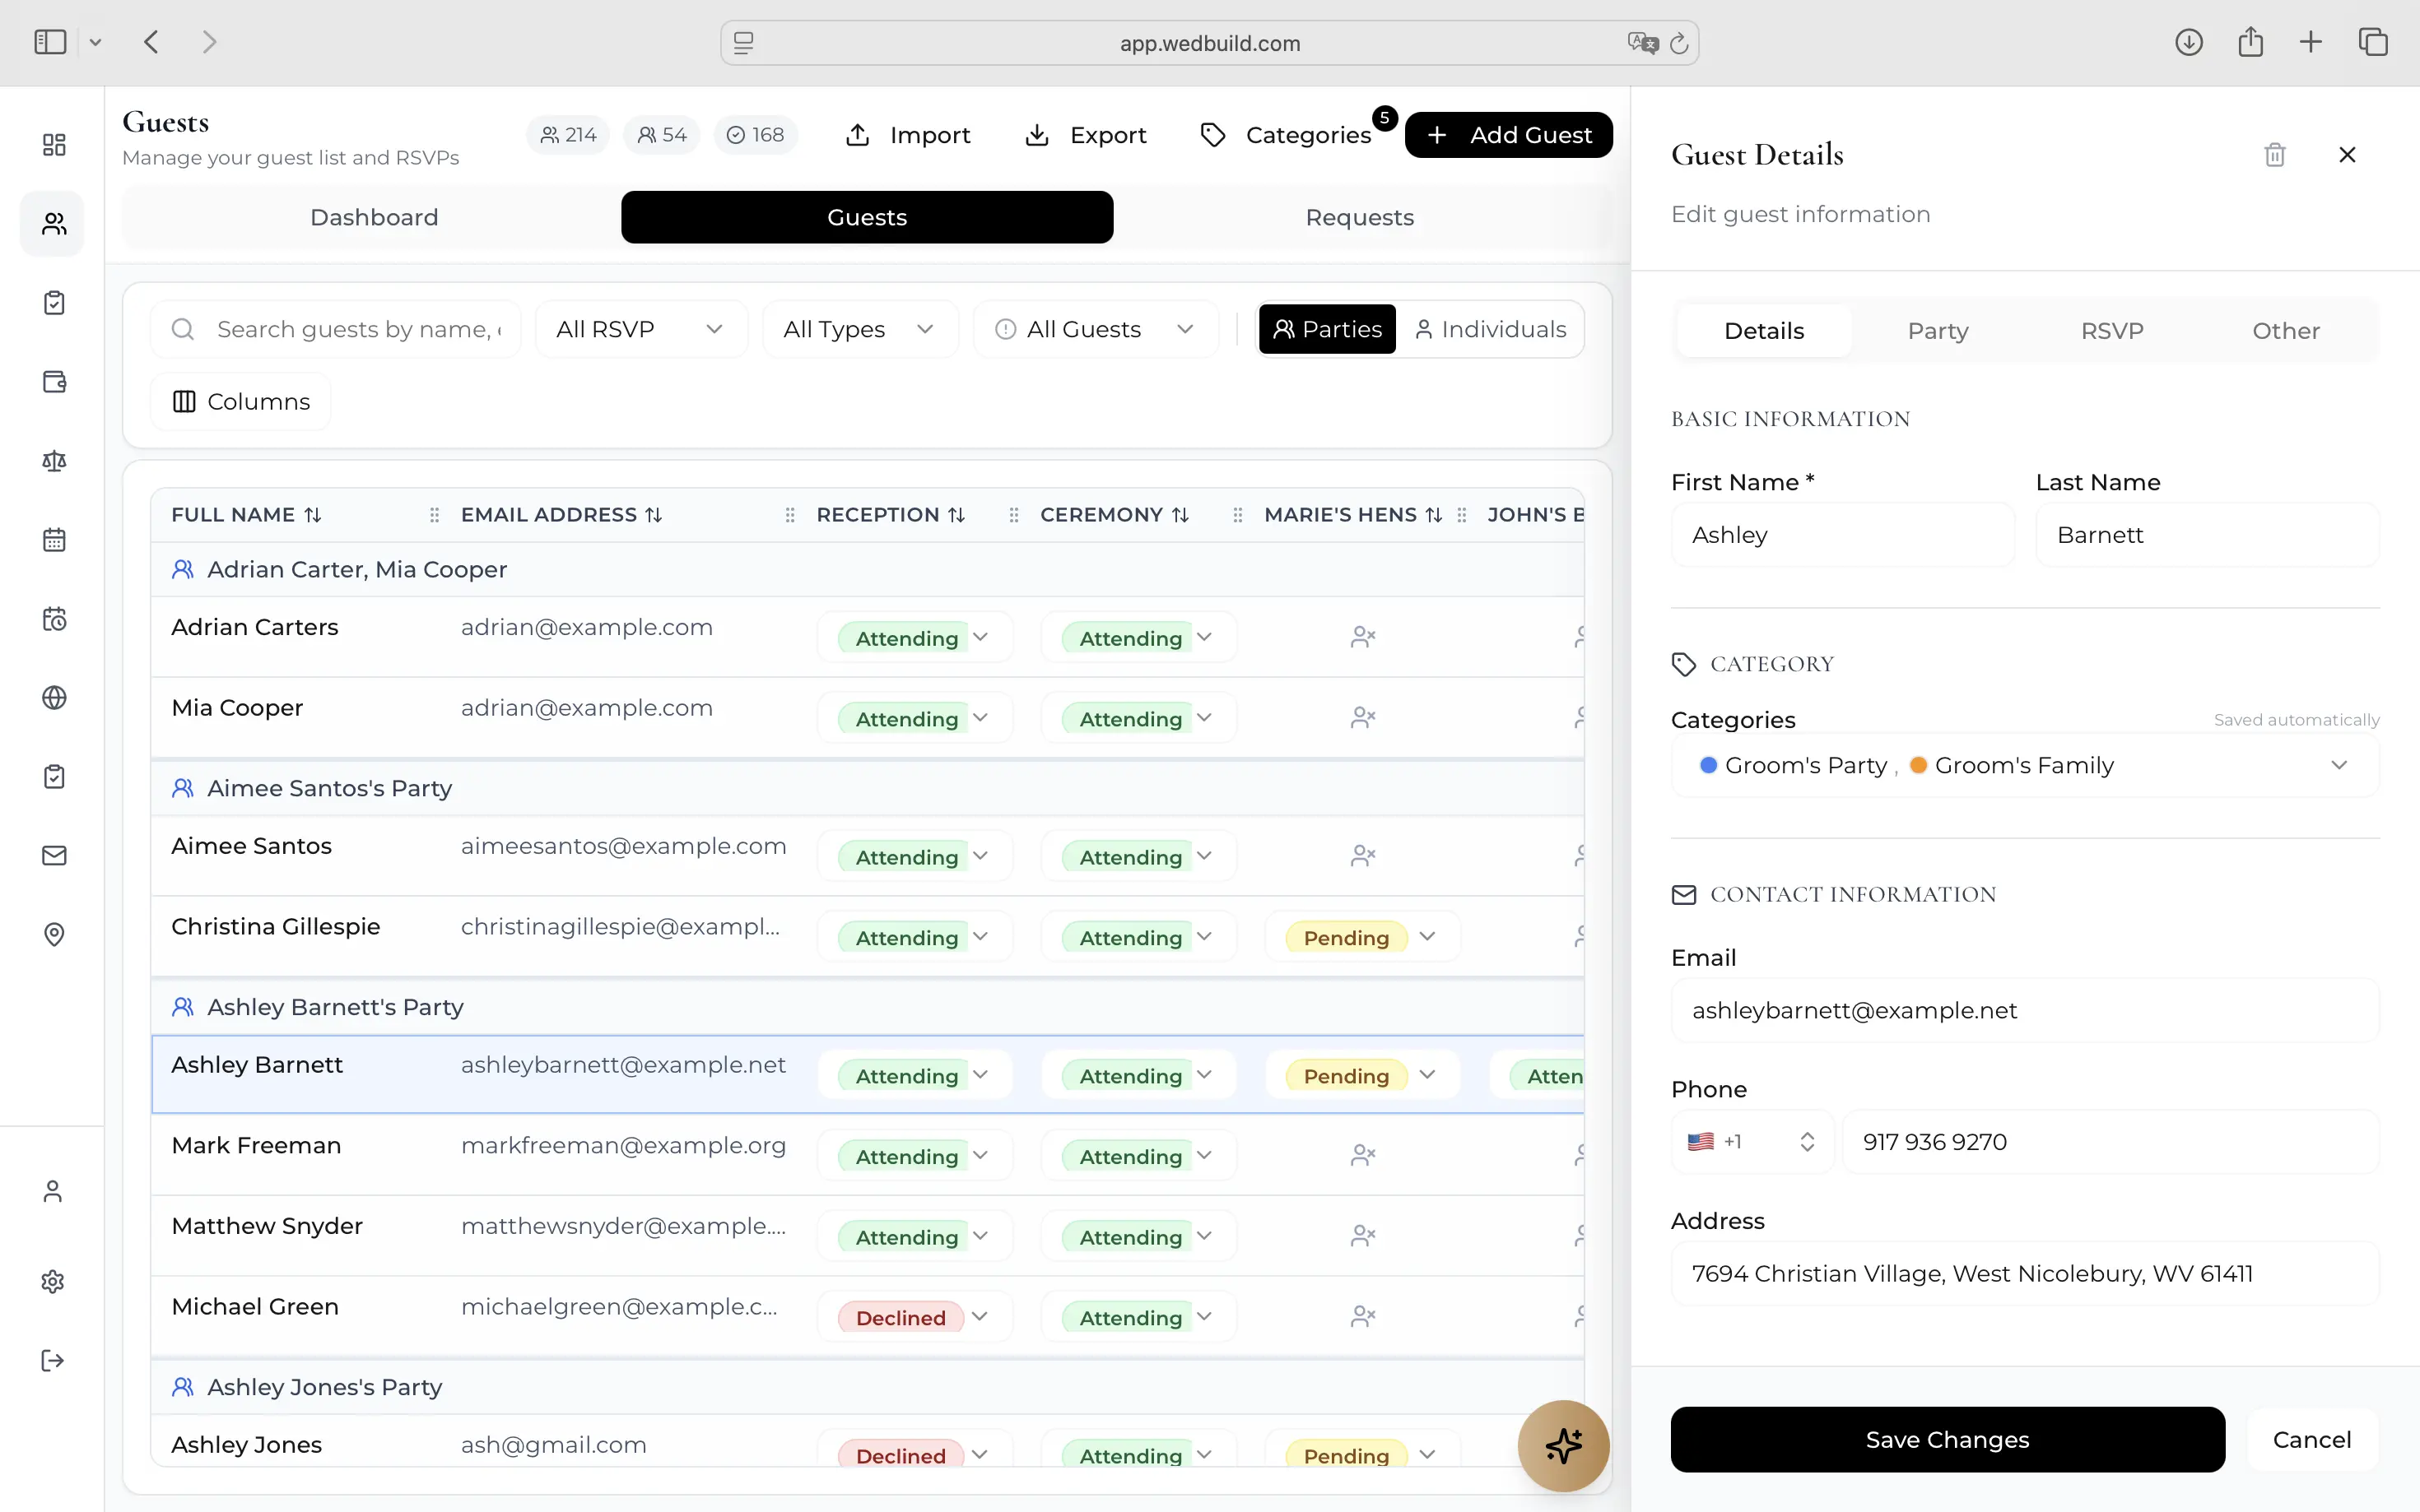
Task: Select the Guests tab
Action: 868,217
